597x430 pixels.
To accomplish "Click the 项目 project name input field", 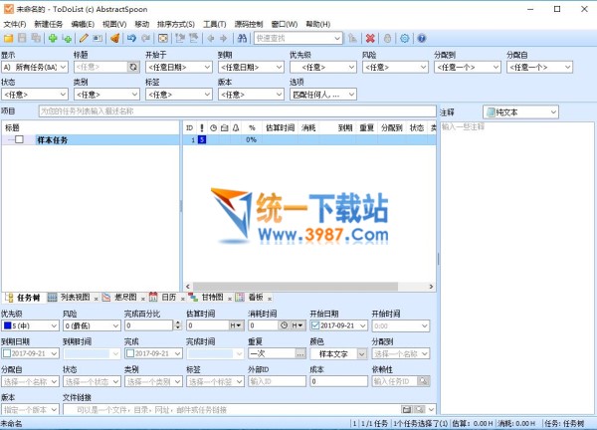I will (237, 111).
